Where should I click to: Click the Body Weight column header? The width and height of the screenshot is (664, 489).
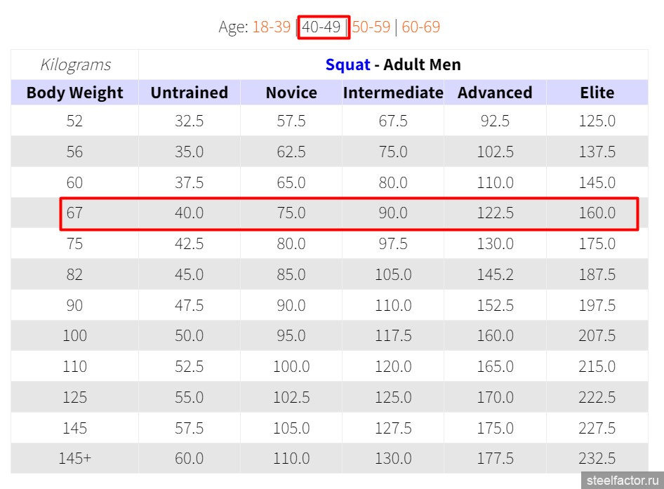[x=74, y=93]
